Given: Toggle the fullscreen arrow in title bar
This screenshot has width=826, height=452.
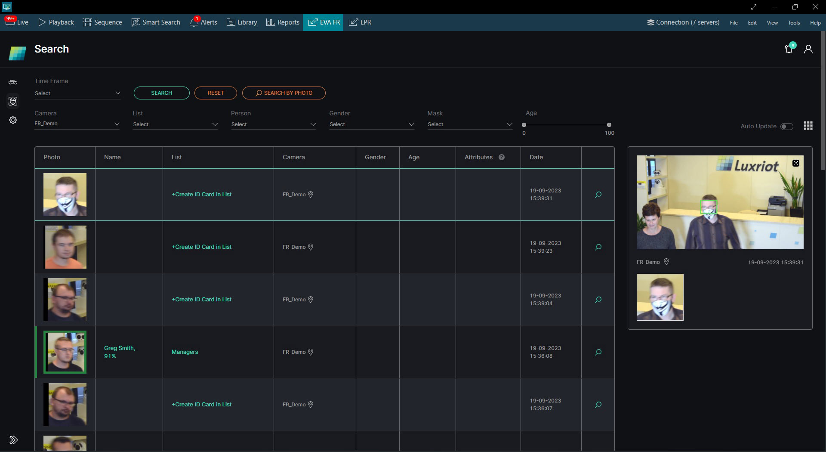Looking at the screenshot, I should [754, 7].
